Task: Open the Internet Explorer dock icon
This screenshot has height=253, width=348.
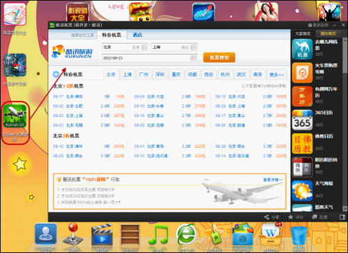Action: click(x=186, y=235)
